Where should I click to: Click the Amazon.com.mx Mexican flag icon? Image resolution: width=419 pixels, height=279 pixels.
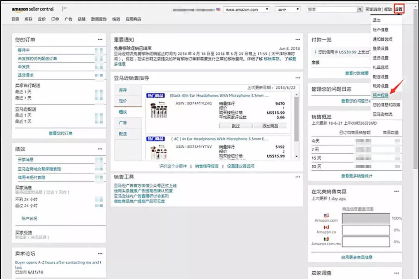[x=326, y=239]
